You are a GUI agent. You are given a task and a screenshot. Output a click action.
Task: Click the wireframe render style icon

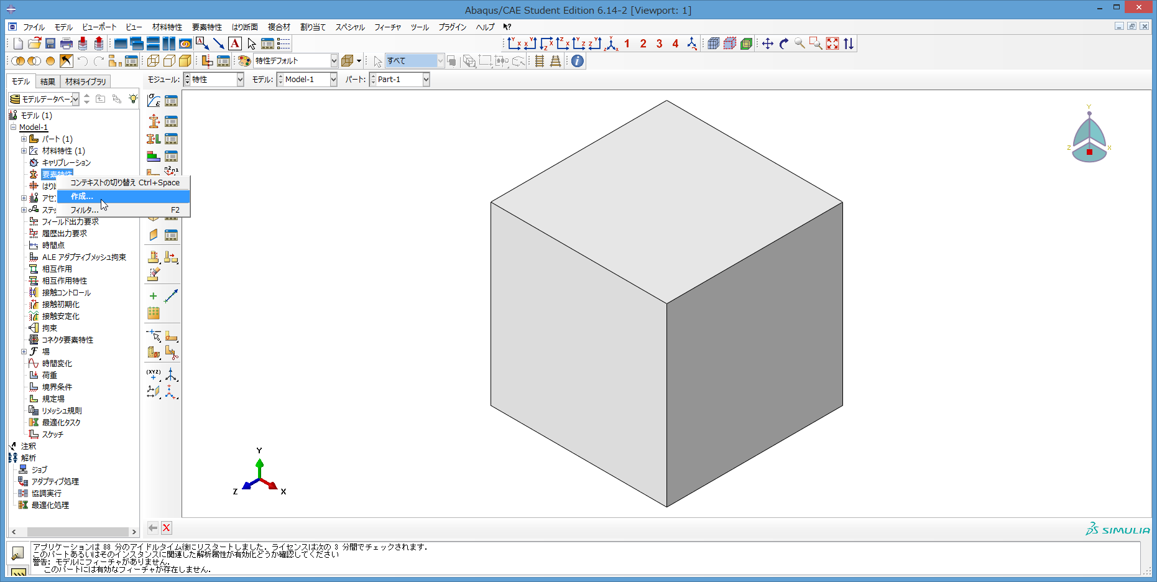point(153,61)
